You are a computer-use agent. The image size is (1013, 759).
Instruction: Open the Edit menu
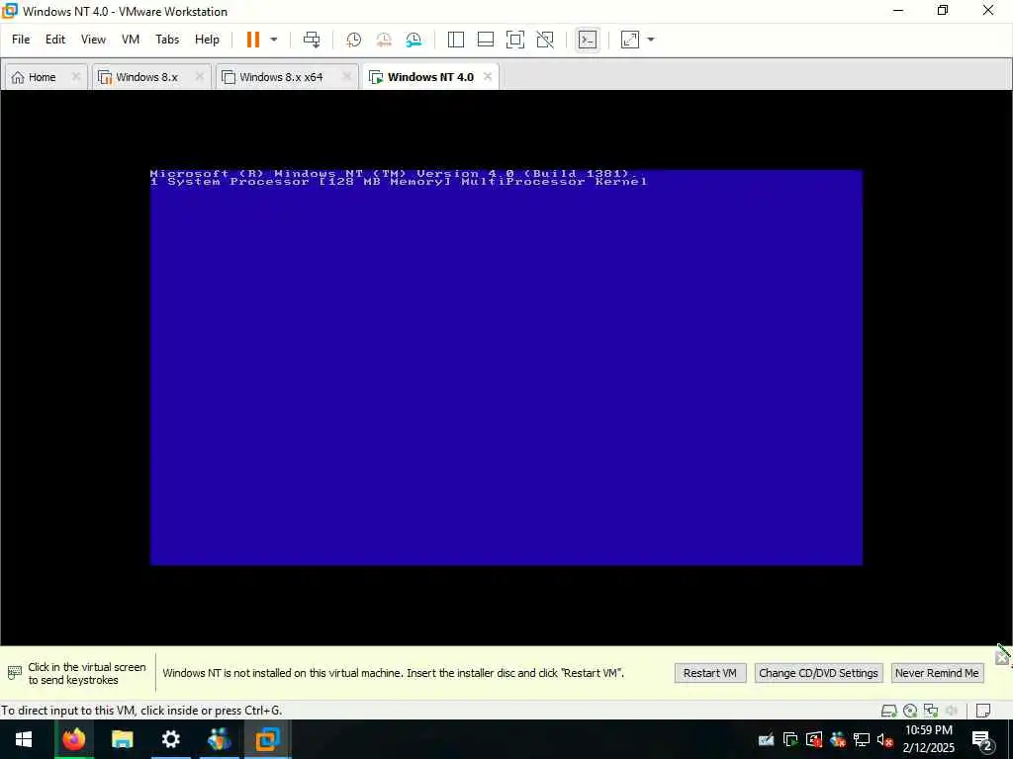[55, 40]
